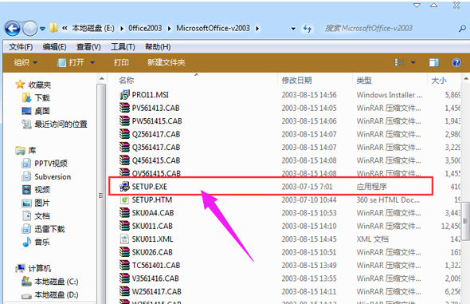Select the PV561413.CAB archive icon
The width and height of the screenshot is (470, 304).
pos(124,108)
